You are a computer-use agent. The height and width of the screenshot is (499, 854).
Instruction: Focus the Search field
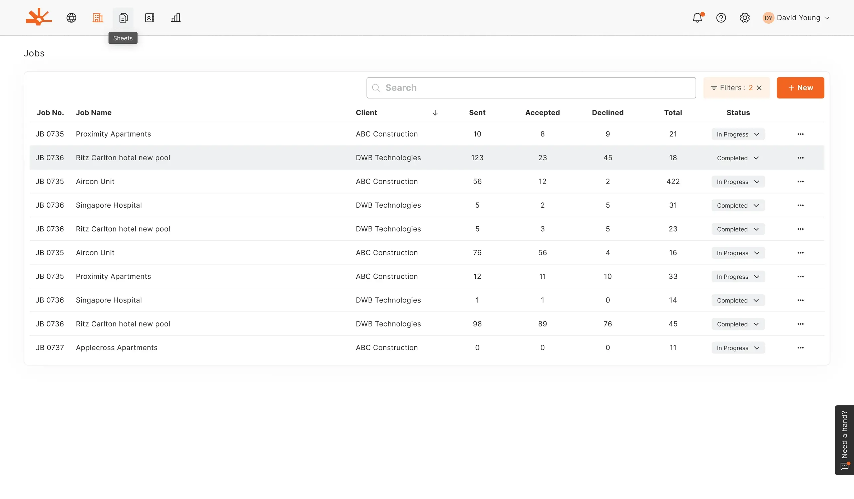point(531,88)
